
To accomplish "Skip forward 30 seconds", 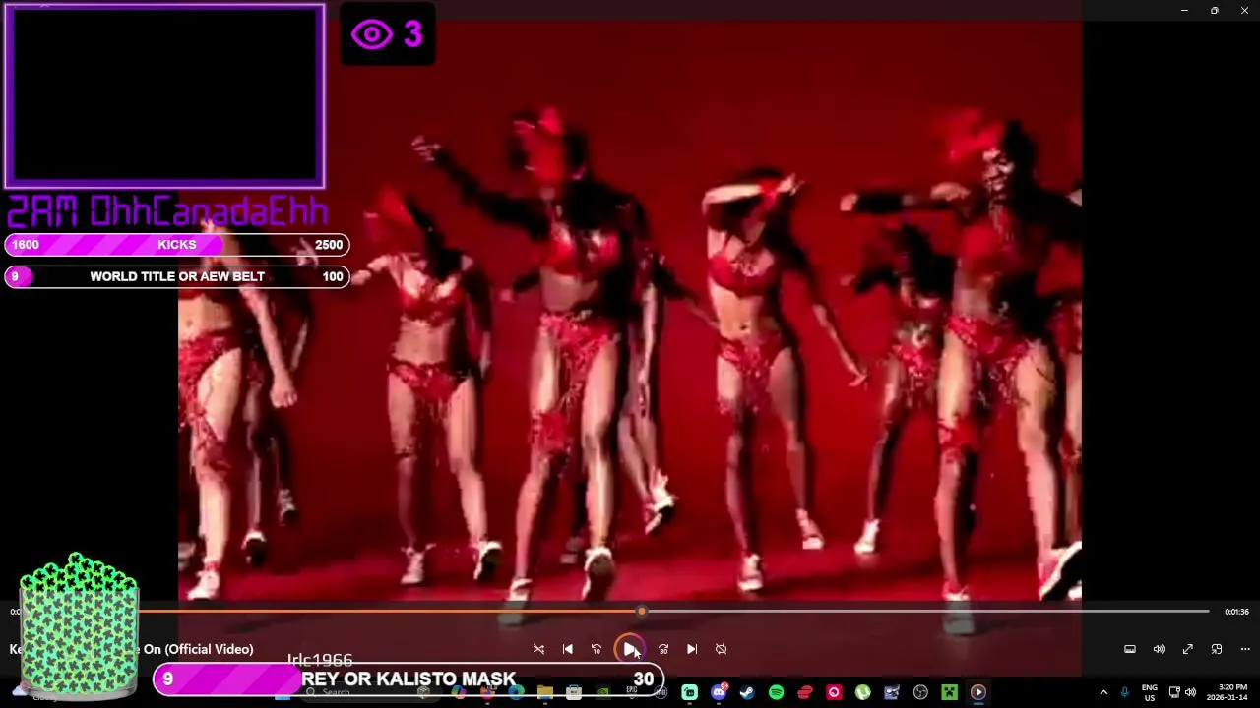I will coord(663,649).
